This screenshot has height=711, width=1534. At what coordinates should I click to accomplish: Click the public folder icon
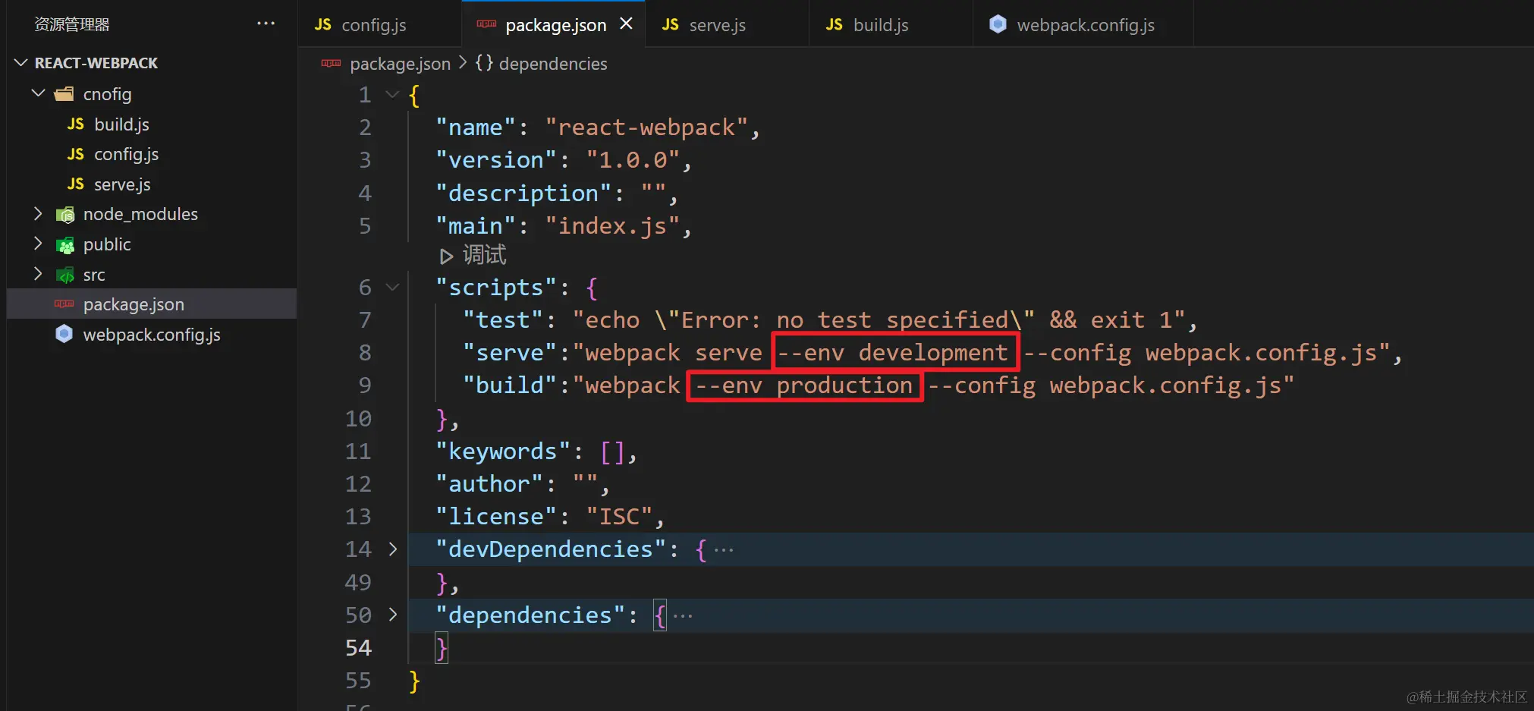point(65,245)
